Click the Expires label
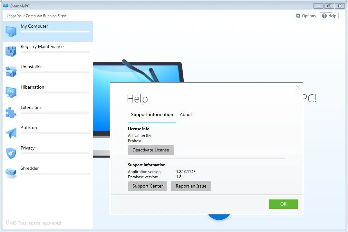Image resolution: width=348 pixels, height=232 pixels. pos(134,141)
